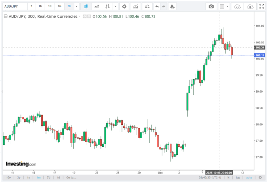Viewport: 268px width, 183px height.
Task: Click the undo arrow icon
Action: [156, 7]
